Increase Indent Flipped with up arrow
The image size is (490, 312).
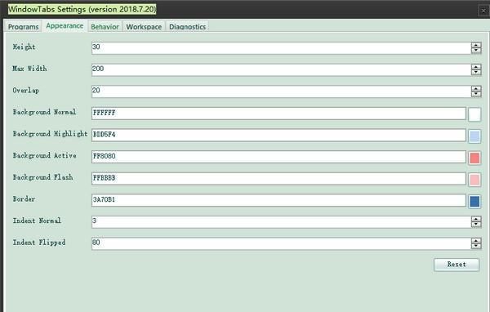click(476, 241)
